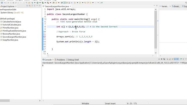
Task: Open the Project Explorer filter icon
Action: pos(32,6)
